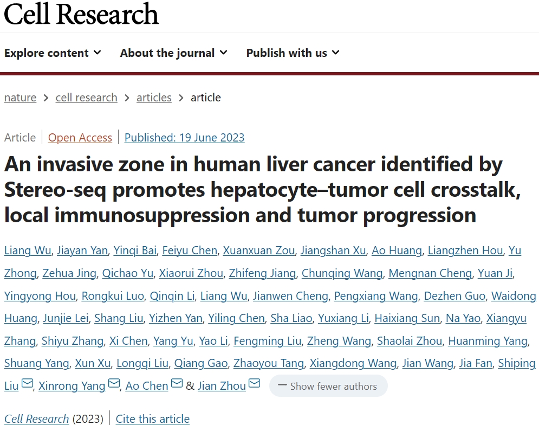Open the Cite this article link
The image size is (539, 425).
tap(153, 419)
